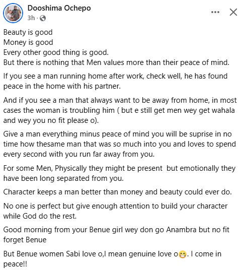Open Dooshima Ochepo's profile picture
Screen dimensions: 246x270
(x=13, y=13)
